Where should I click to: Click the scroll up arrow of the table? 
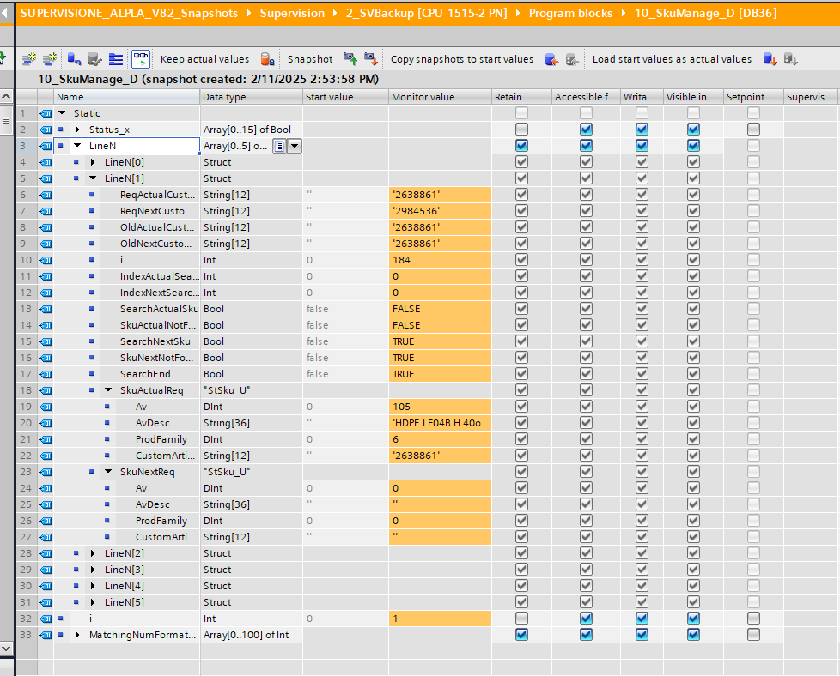click(6, 97)
